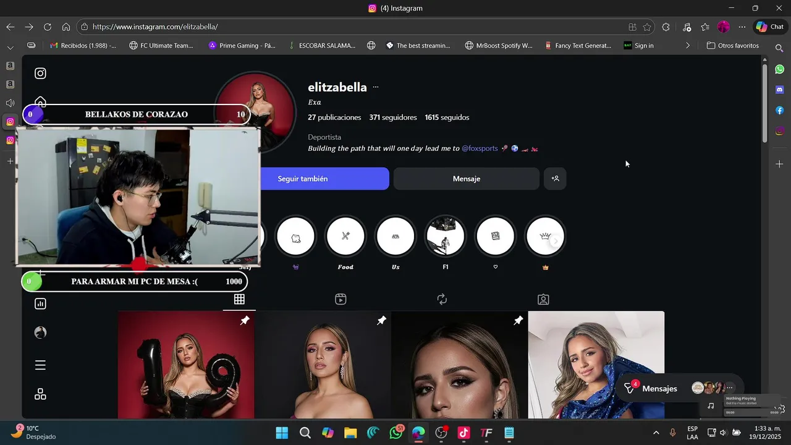Expand the tab actions chevron at top left
The width and height of the screenshot is (791, 445).
pos(10,47)
